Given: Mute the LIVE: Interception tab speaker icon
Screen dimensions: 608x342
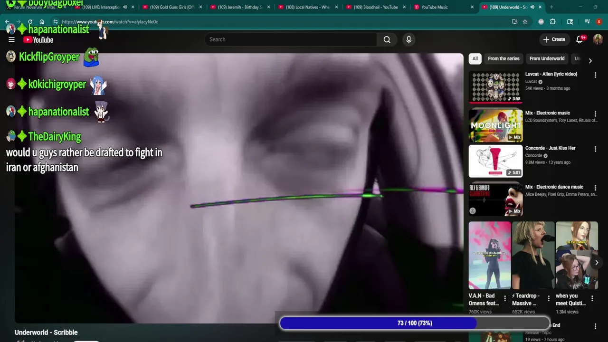Looking at the screenshot, I should point(125,7).
